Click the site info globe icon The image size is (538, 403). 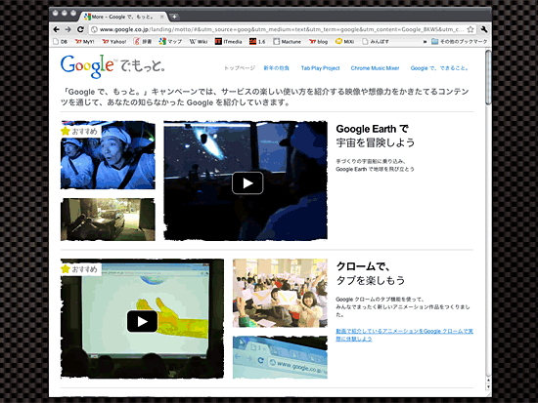click(94, 29)
